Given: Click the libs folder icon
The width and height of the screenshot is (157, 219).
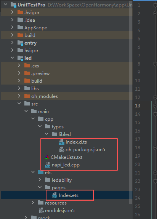Looking at the screenshot, I should (27, 88).
